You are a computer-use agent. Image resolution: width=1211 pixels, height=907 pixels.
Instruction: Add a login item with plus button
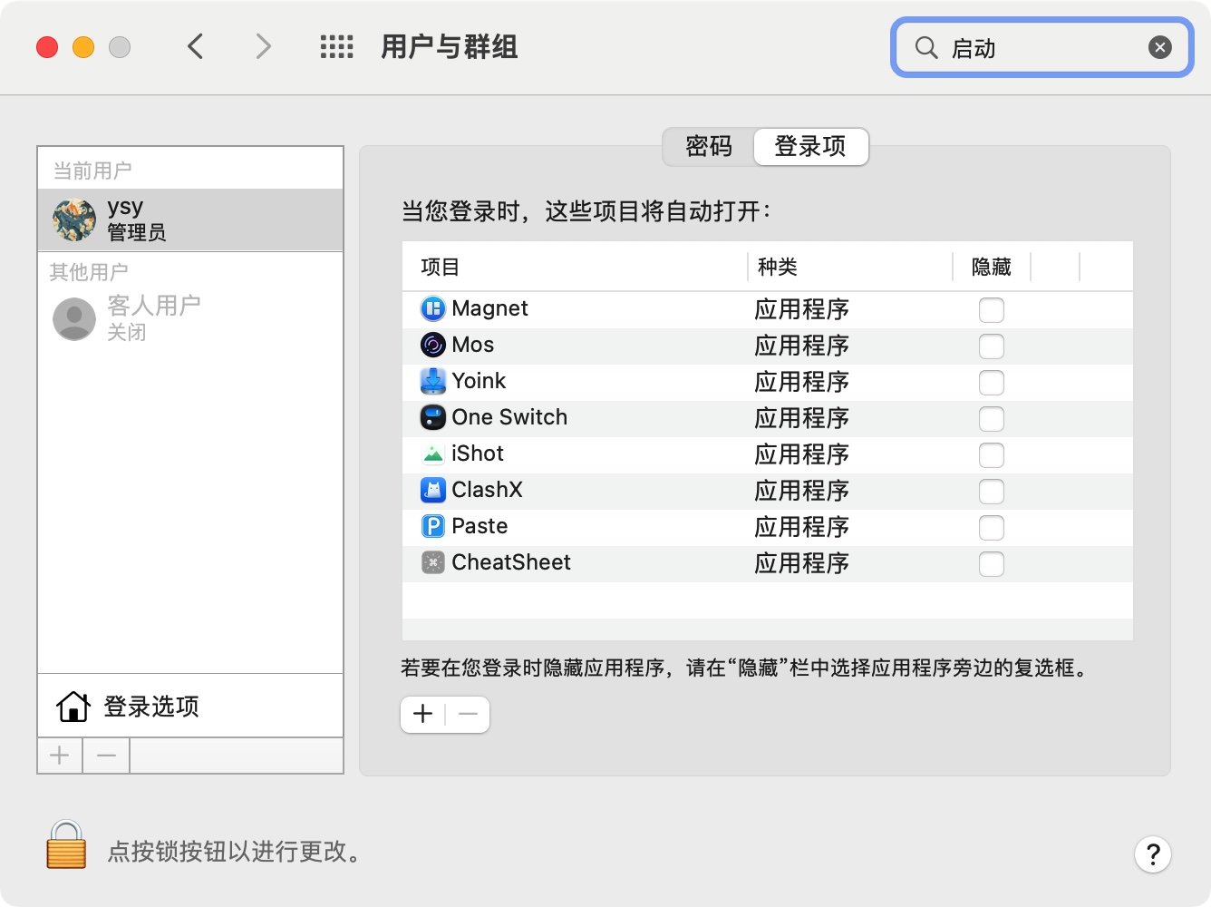(x=423, y=715)
